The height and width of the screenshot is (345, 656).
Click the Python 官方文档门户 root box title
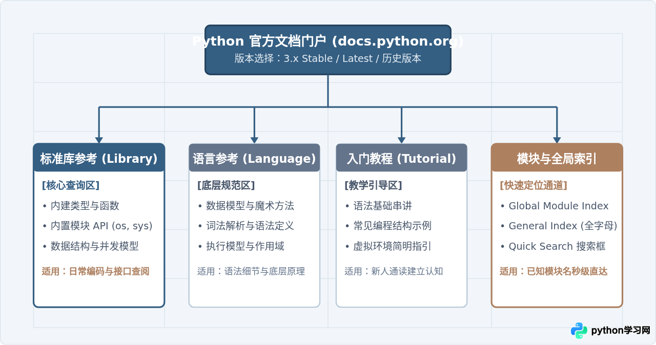(x=328, y=41)
